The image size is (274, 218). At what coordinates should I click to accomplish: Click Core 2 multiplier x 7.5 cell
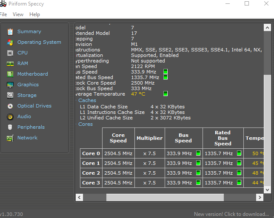coord(150,173)
